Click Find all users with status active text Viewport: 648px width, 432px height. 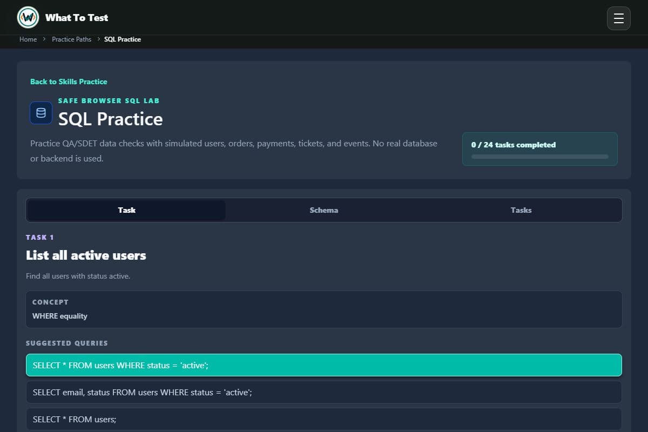pyautogui.click(x=78, y=276)
